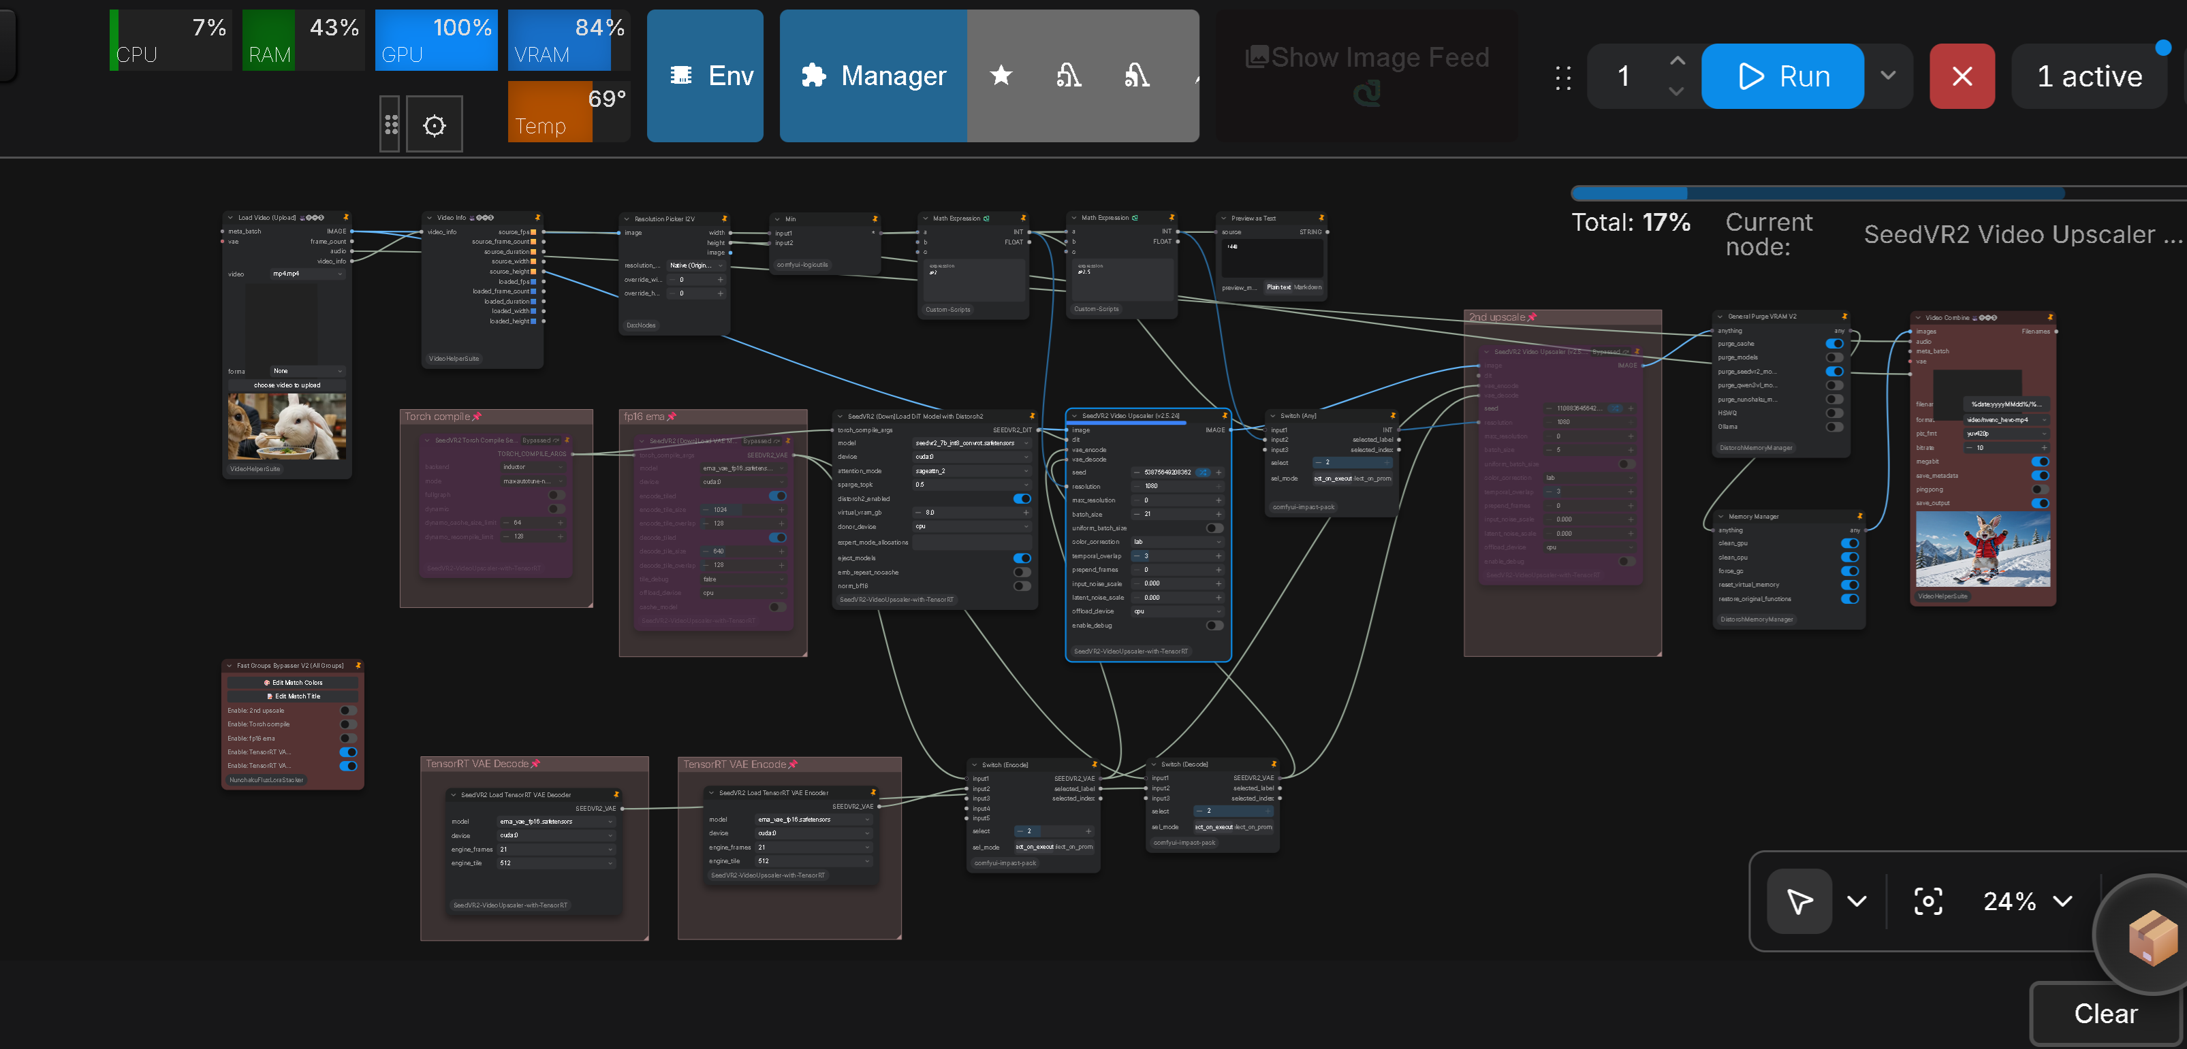Click the drag-handle dots beside the gear icon
The width and height of the screenshot is (2187, 1049).
(x=390, y=125)
